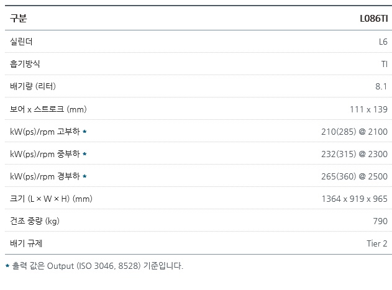Image resolution: width=392 pixels, height=290 pixels.
Task: Click the asterisk next to 중부하
Action: click(x=84, y=154)
